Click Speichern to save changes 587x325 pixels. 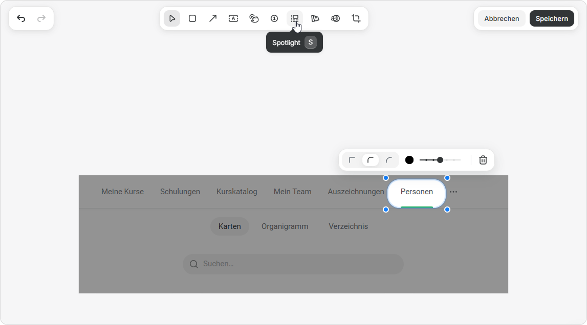point(552,18)
